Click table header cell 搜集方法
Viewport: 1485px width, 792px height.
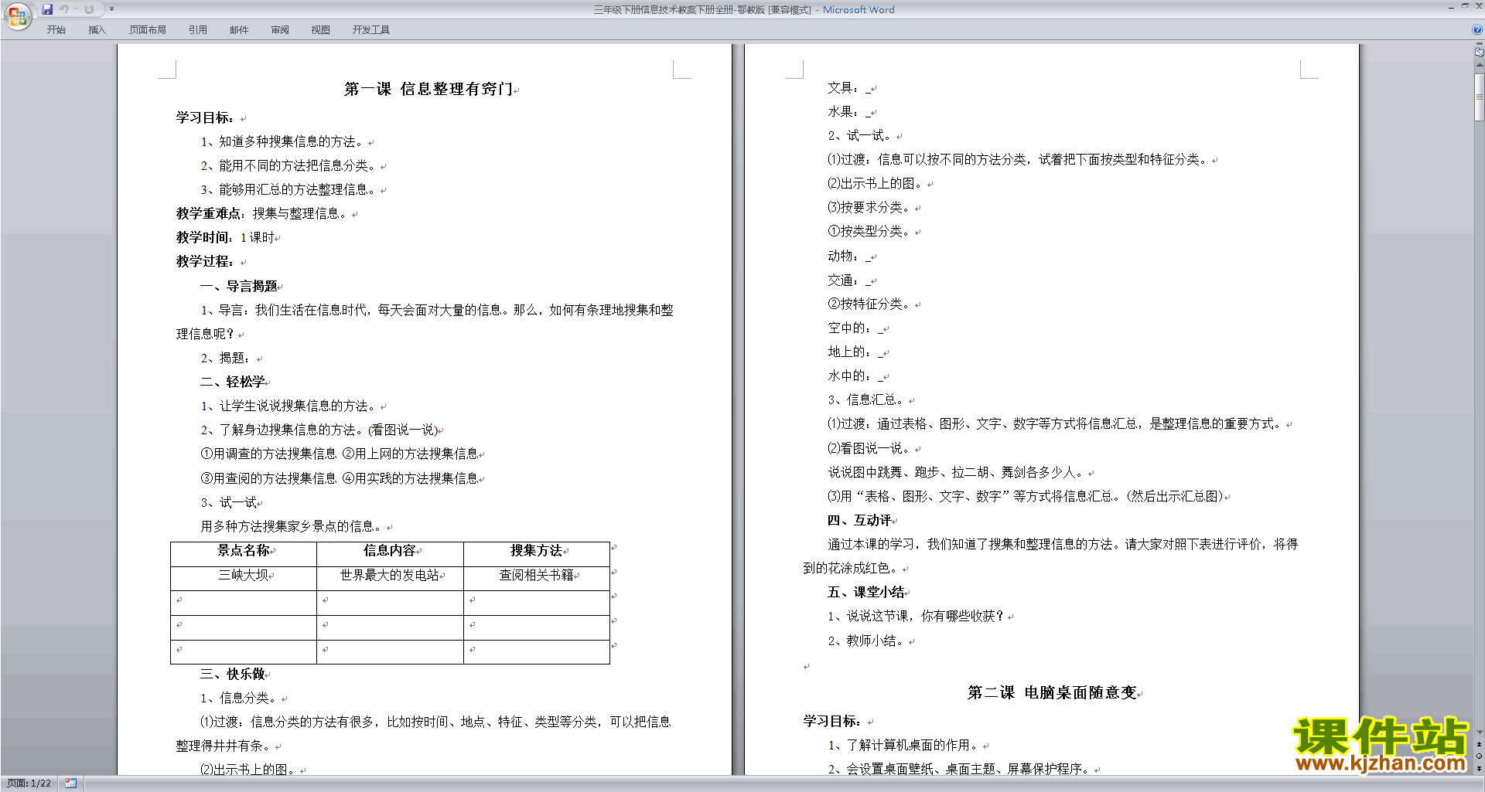point(537,550)
